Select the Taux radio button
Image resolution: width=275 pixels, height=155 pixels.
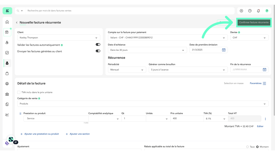click(x=247, y=147)
